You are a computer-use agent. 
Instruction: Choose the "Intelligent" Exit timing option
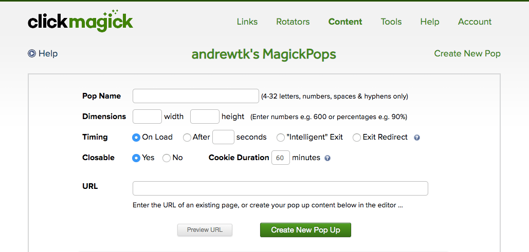click(281, 138)
